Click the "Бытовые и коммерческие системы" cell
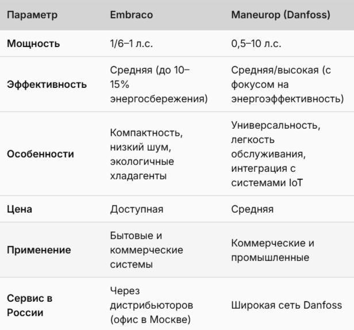The image size is (354, 330). tap(147, 250)
